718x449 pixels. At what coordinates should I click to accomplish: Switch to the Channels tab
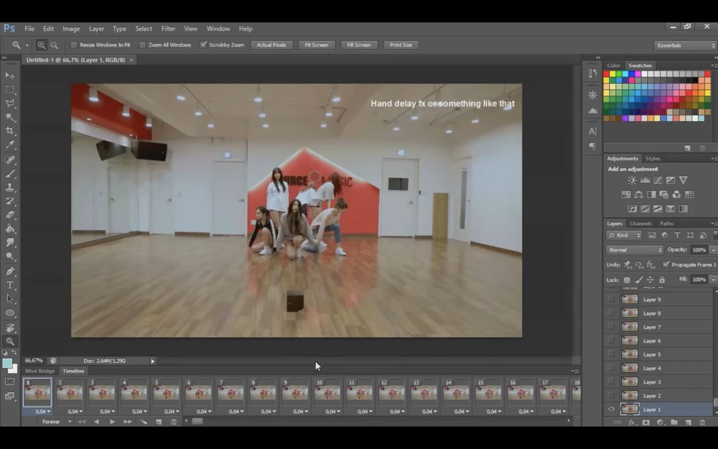[640, 224]
